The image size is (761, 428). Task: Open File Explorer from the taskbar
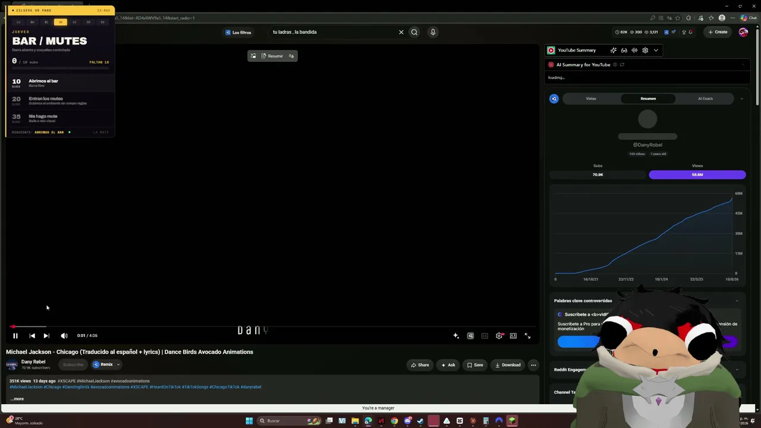[x=355, y=421]
